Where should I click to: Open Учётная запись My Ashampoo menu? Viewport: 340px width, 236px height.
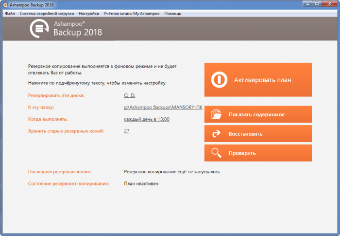coord(132,14)
